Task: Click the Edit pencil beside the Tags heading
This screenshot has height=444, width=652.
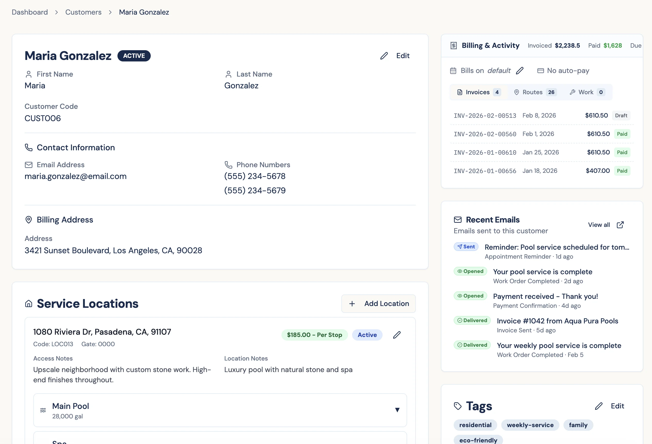Action: coord(599,406)
